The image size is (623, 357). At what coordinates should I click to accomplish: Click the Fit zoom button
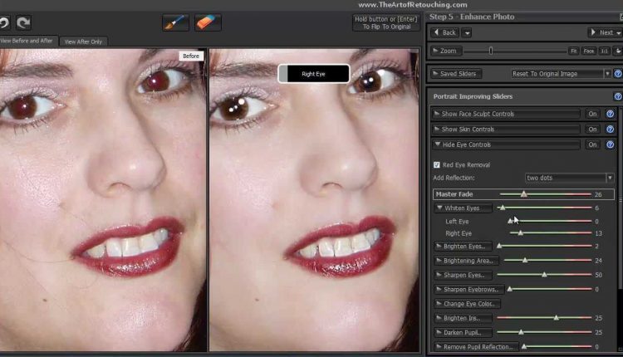click(x=573, y=51)
